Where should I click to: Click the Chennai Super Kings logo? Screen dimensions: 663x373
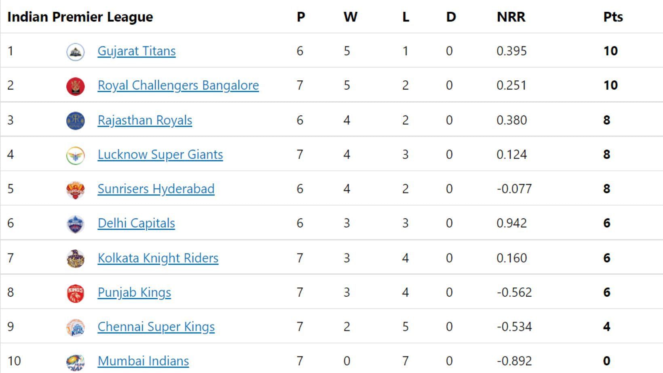[76, 327]
